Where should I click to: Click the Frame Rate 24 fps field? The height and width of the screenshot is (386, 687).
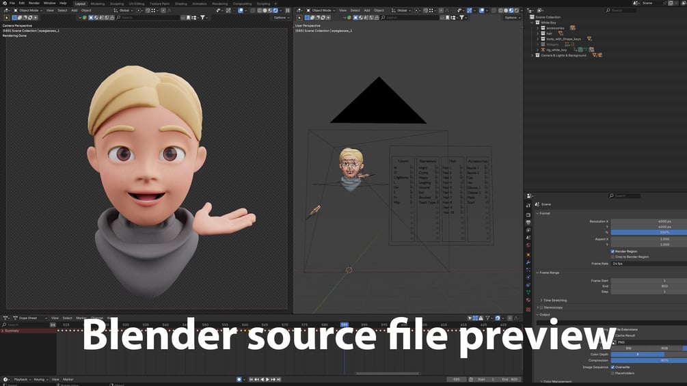[x=649, y=264]
